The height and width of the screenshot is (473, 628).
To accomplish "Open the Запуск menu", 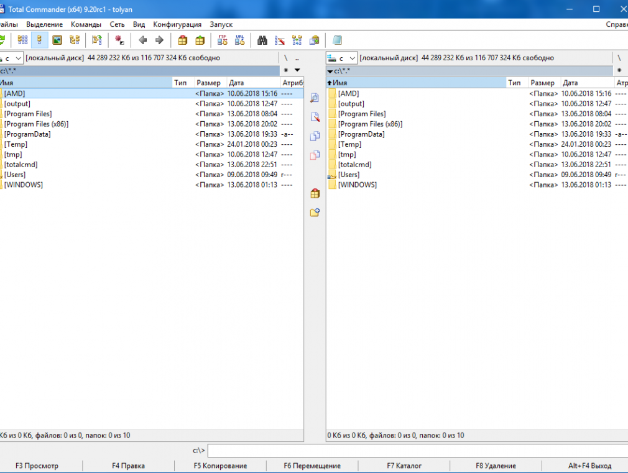I will pos(221,24).
